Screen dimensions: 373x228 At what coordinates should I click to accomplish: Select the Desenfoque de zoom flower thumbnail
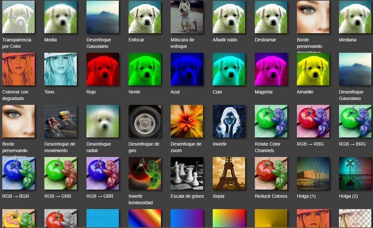coord(187,121)
